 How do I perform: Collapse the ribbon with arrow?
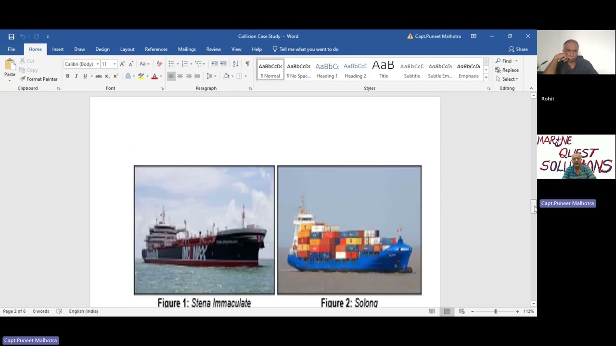531,88
